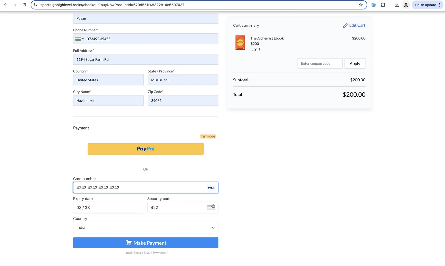This screenshot has height=266, width=445.
Task: Edit City Name field Hazlehurst
Action: pos(108,101)
